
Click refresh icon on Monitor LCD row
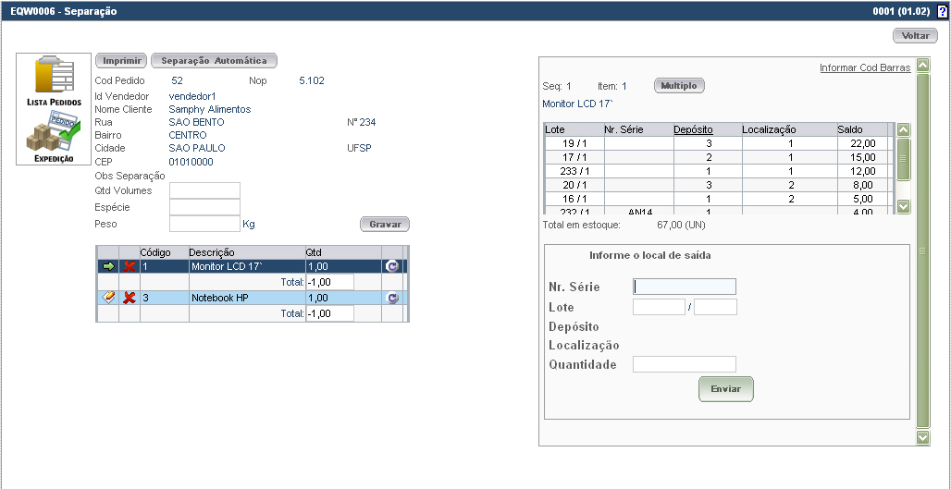coord(392,267)
